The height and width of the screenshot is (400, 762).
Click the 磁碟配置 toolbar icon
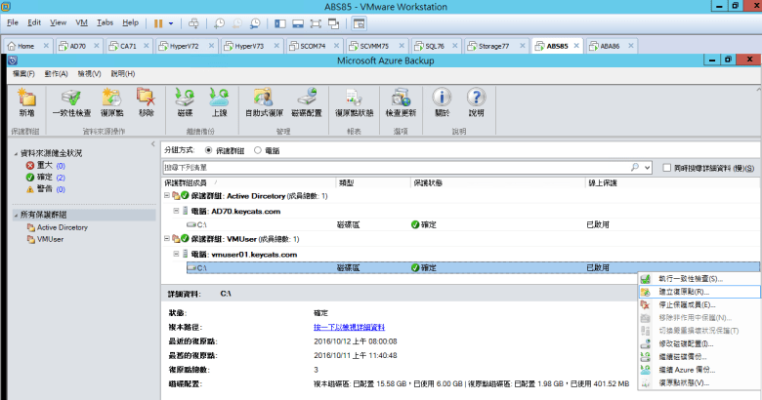click(307, 101)
